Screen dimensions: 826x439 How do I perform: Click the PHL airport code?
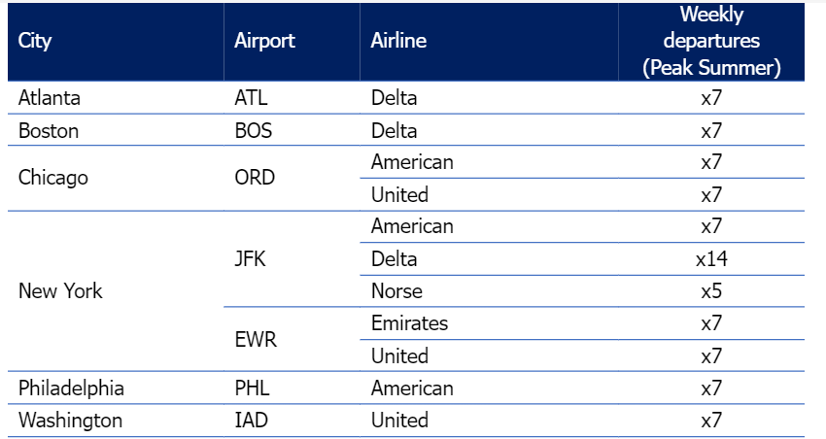253,388
